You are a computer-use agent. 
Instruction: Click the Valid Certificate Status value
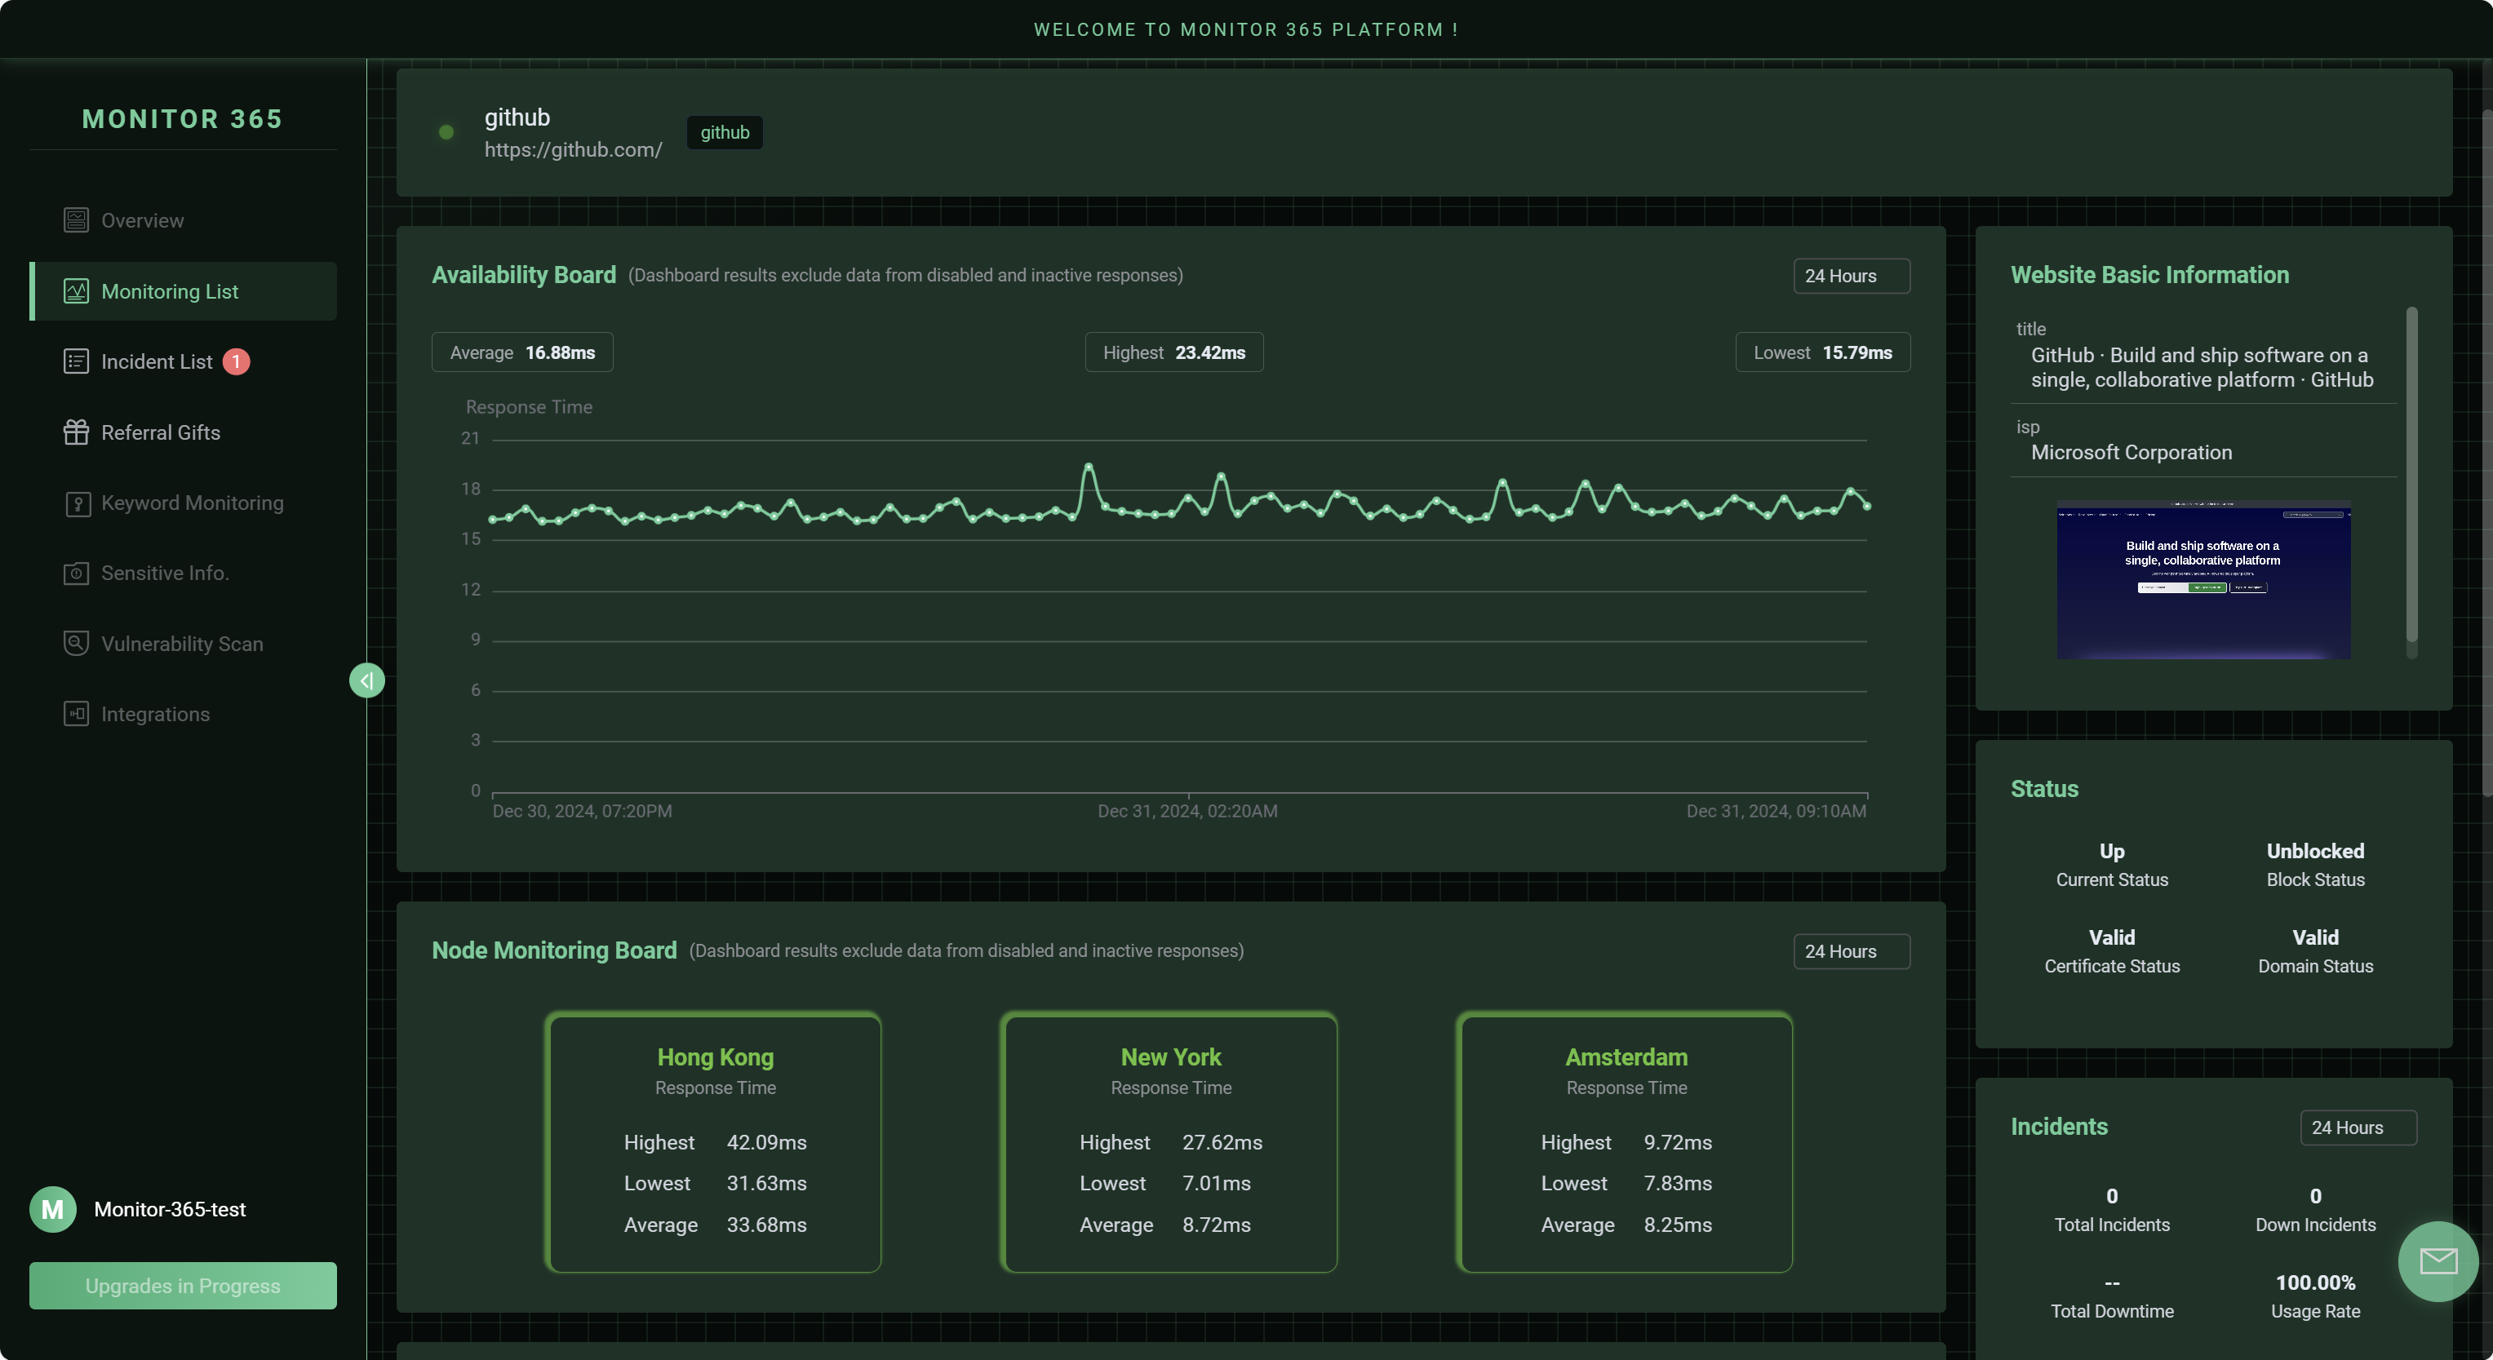pos(2112,937)
